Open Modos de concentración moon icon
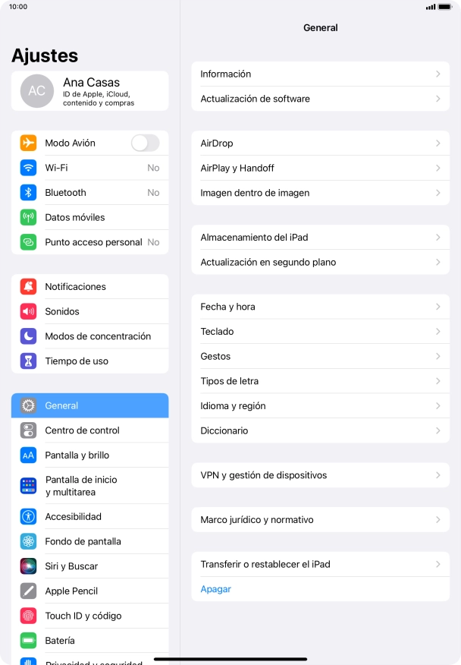Image resolution: width=461 pixels, height=665 pixels. [x=28, y=336]
